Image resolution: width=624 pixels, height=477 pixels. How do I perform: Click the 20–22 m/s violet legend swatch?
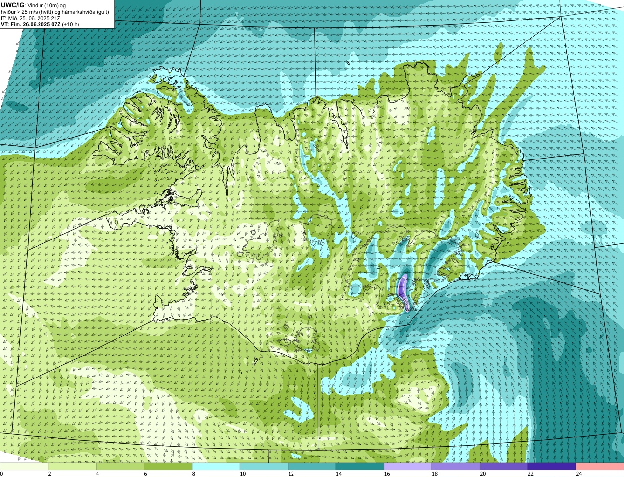[504, 467]
